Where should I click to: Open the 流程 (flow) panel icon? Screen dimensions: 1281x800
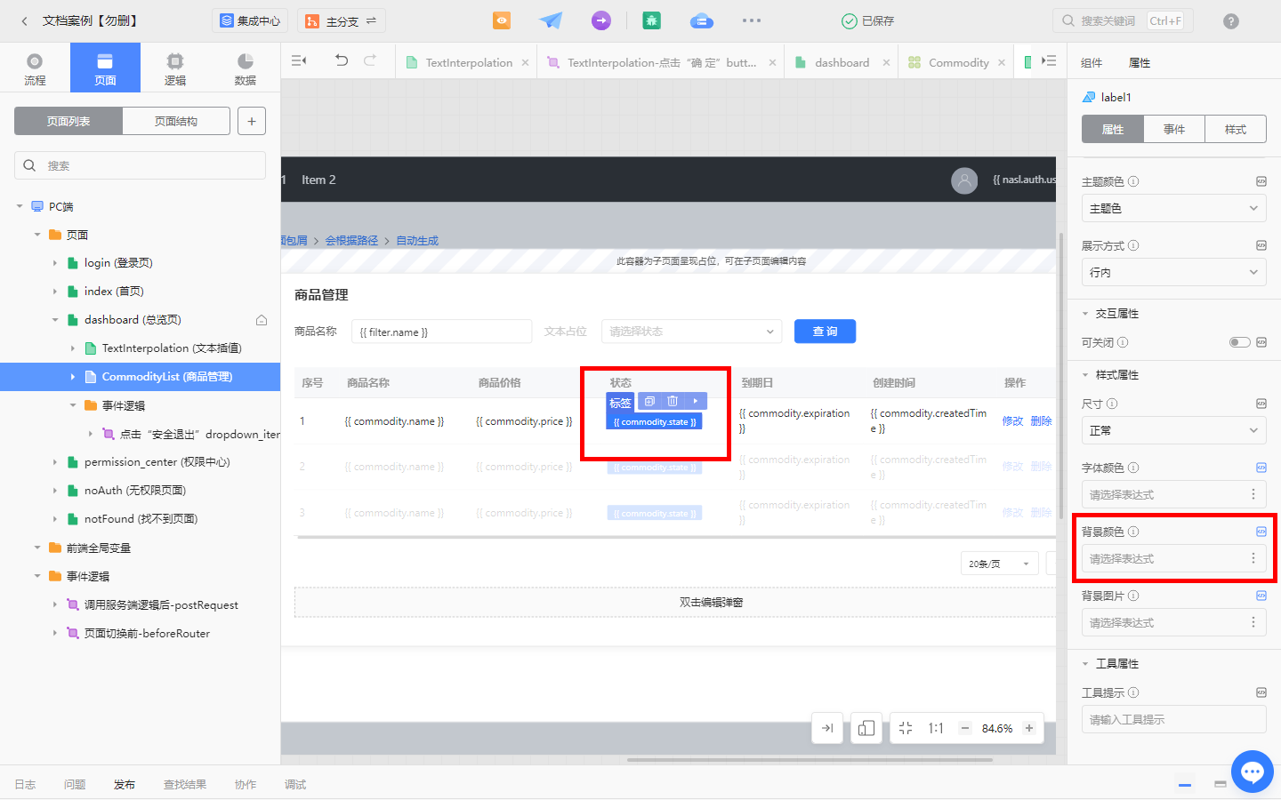click(36, 67)
